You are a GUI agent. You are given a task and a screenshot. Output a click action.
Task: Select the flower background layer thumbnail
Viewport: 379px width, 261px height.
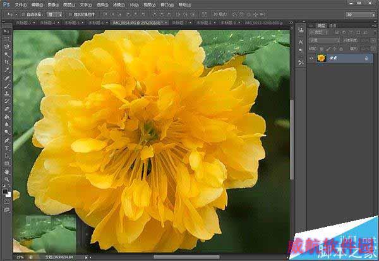coord(322,58)
